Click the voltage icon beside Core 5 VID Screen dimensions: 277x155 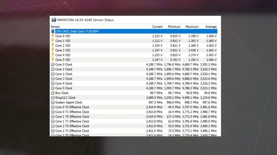click(x=52, y=60)
